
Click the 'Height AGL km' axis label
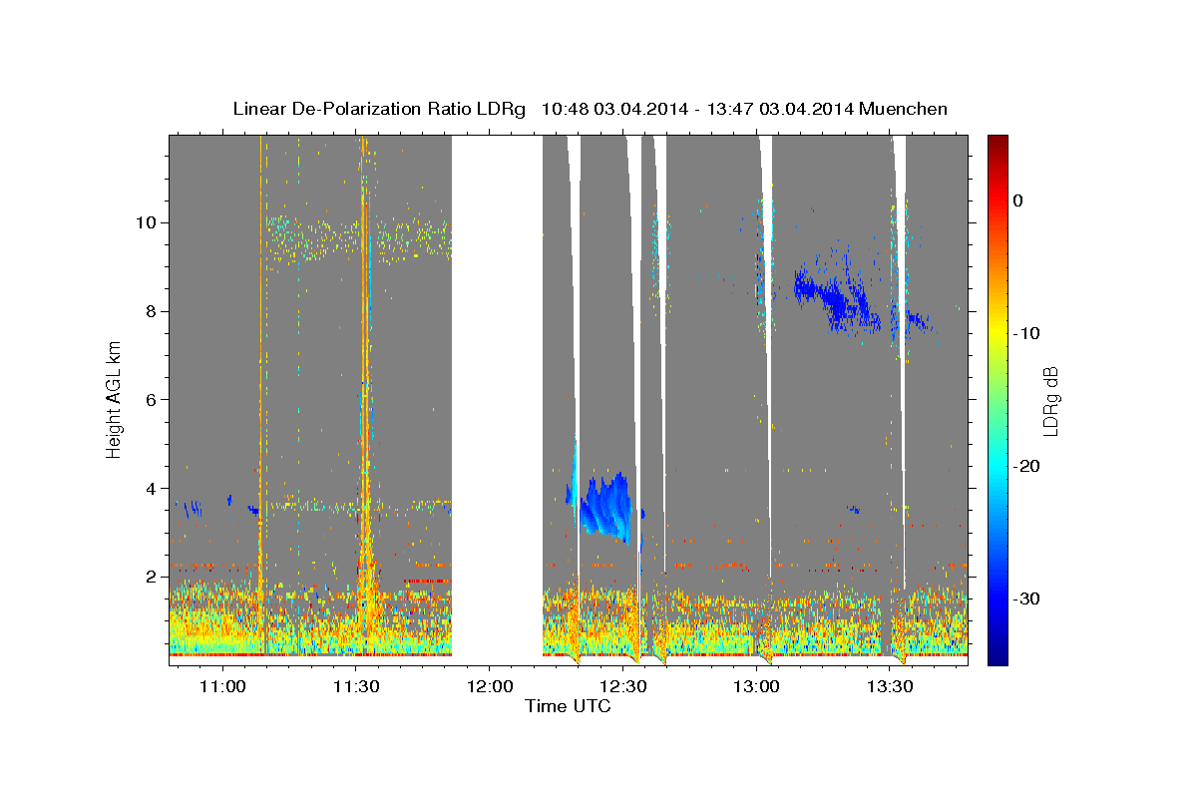pos(115,400)
